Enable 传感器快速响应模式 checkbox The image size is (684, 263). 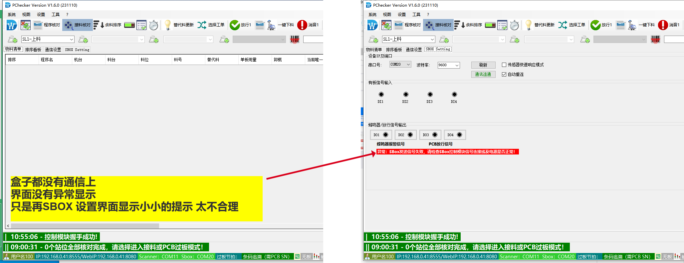pyautogui.click(x=504, y=65)
